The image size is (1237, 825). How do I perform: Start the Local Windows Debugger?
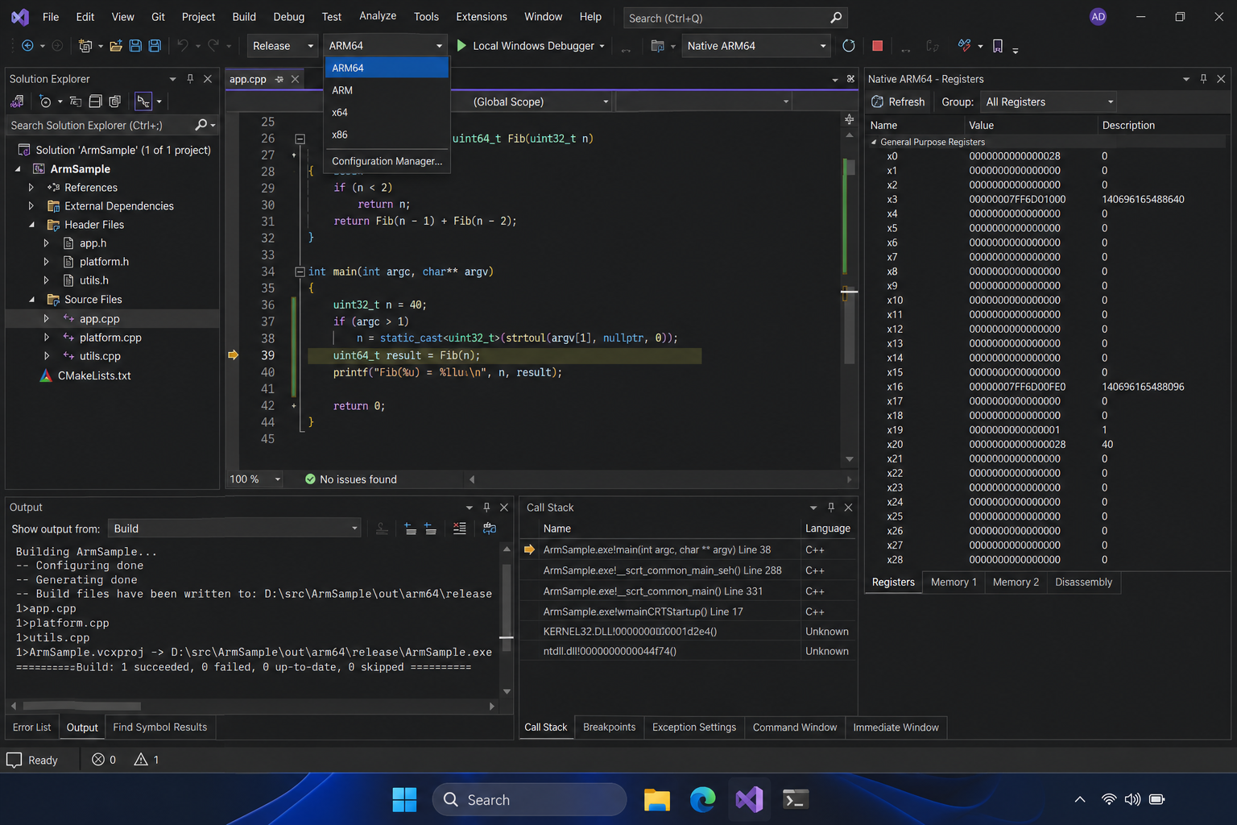pos(530,46)
